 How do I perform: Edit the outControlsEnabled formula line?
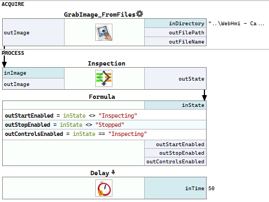click(x=104, y=134)
